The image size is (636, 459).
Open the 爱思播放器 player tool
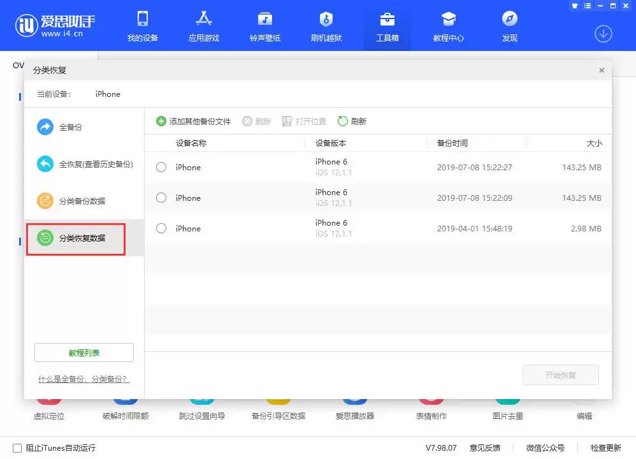tap(355, 410)
